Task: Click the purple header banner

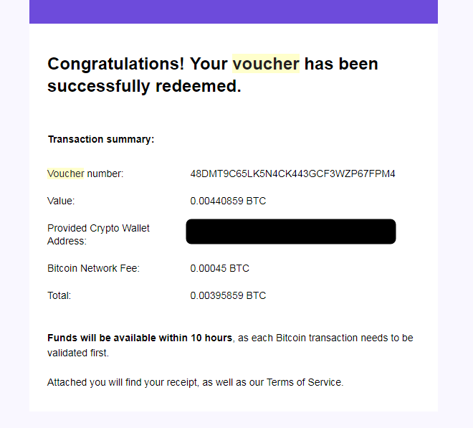Action: (x=233, y=11)
